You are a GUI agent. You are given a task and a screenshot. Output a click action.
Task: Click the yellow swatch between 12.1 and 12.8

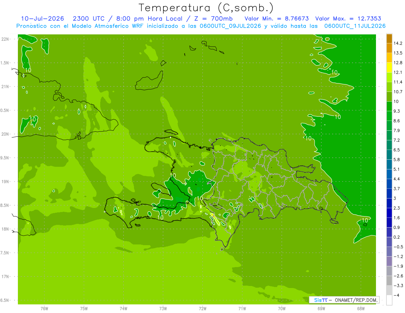(x=389, y=67)
